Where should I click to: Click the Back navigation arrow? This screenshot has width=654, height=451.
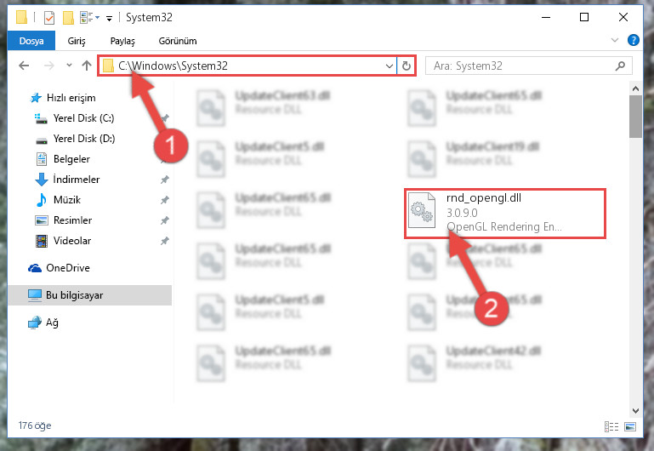(24, 66)
